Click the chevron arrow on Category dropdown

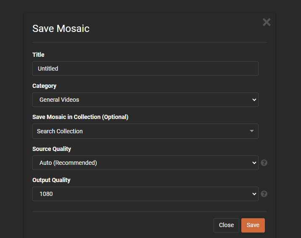(254, 100)
